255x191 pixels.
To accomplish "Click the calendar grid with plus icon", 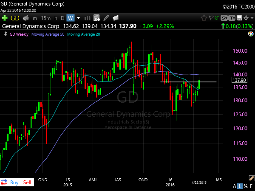I will [x=97, y=18].
